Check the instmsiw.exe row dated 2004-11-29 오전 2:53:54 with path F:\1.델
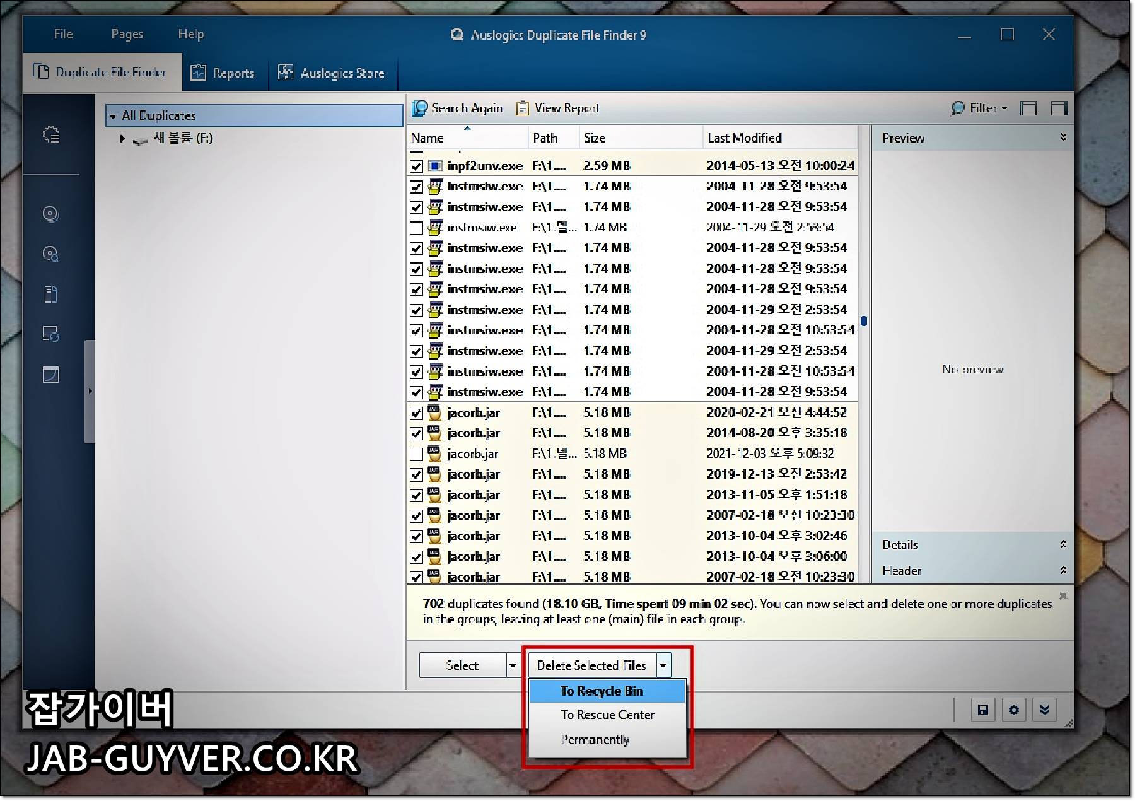Viewport: 1135px width, 801px height. click(416, 228)
